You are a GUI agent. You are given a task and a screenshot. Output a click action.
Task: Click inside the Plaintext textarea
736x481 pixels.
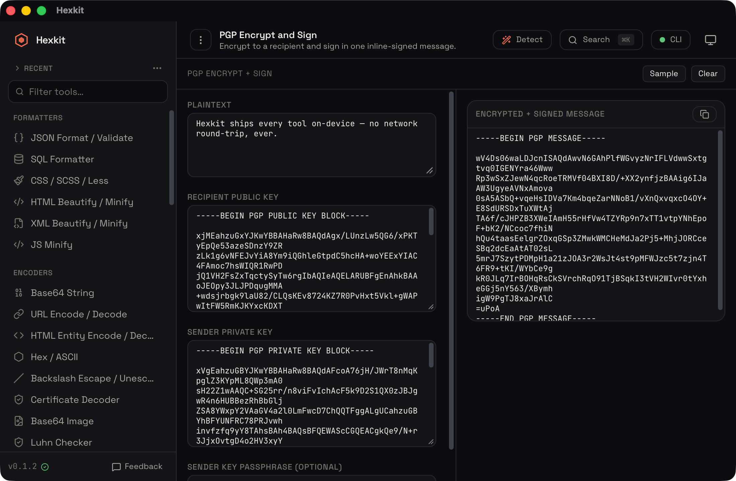[311, 145]
